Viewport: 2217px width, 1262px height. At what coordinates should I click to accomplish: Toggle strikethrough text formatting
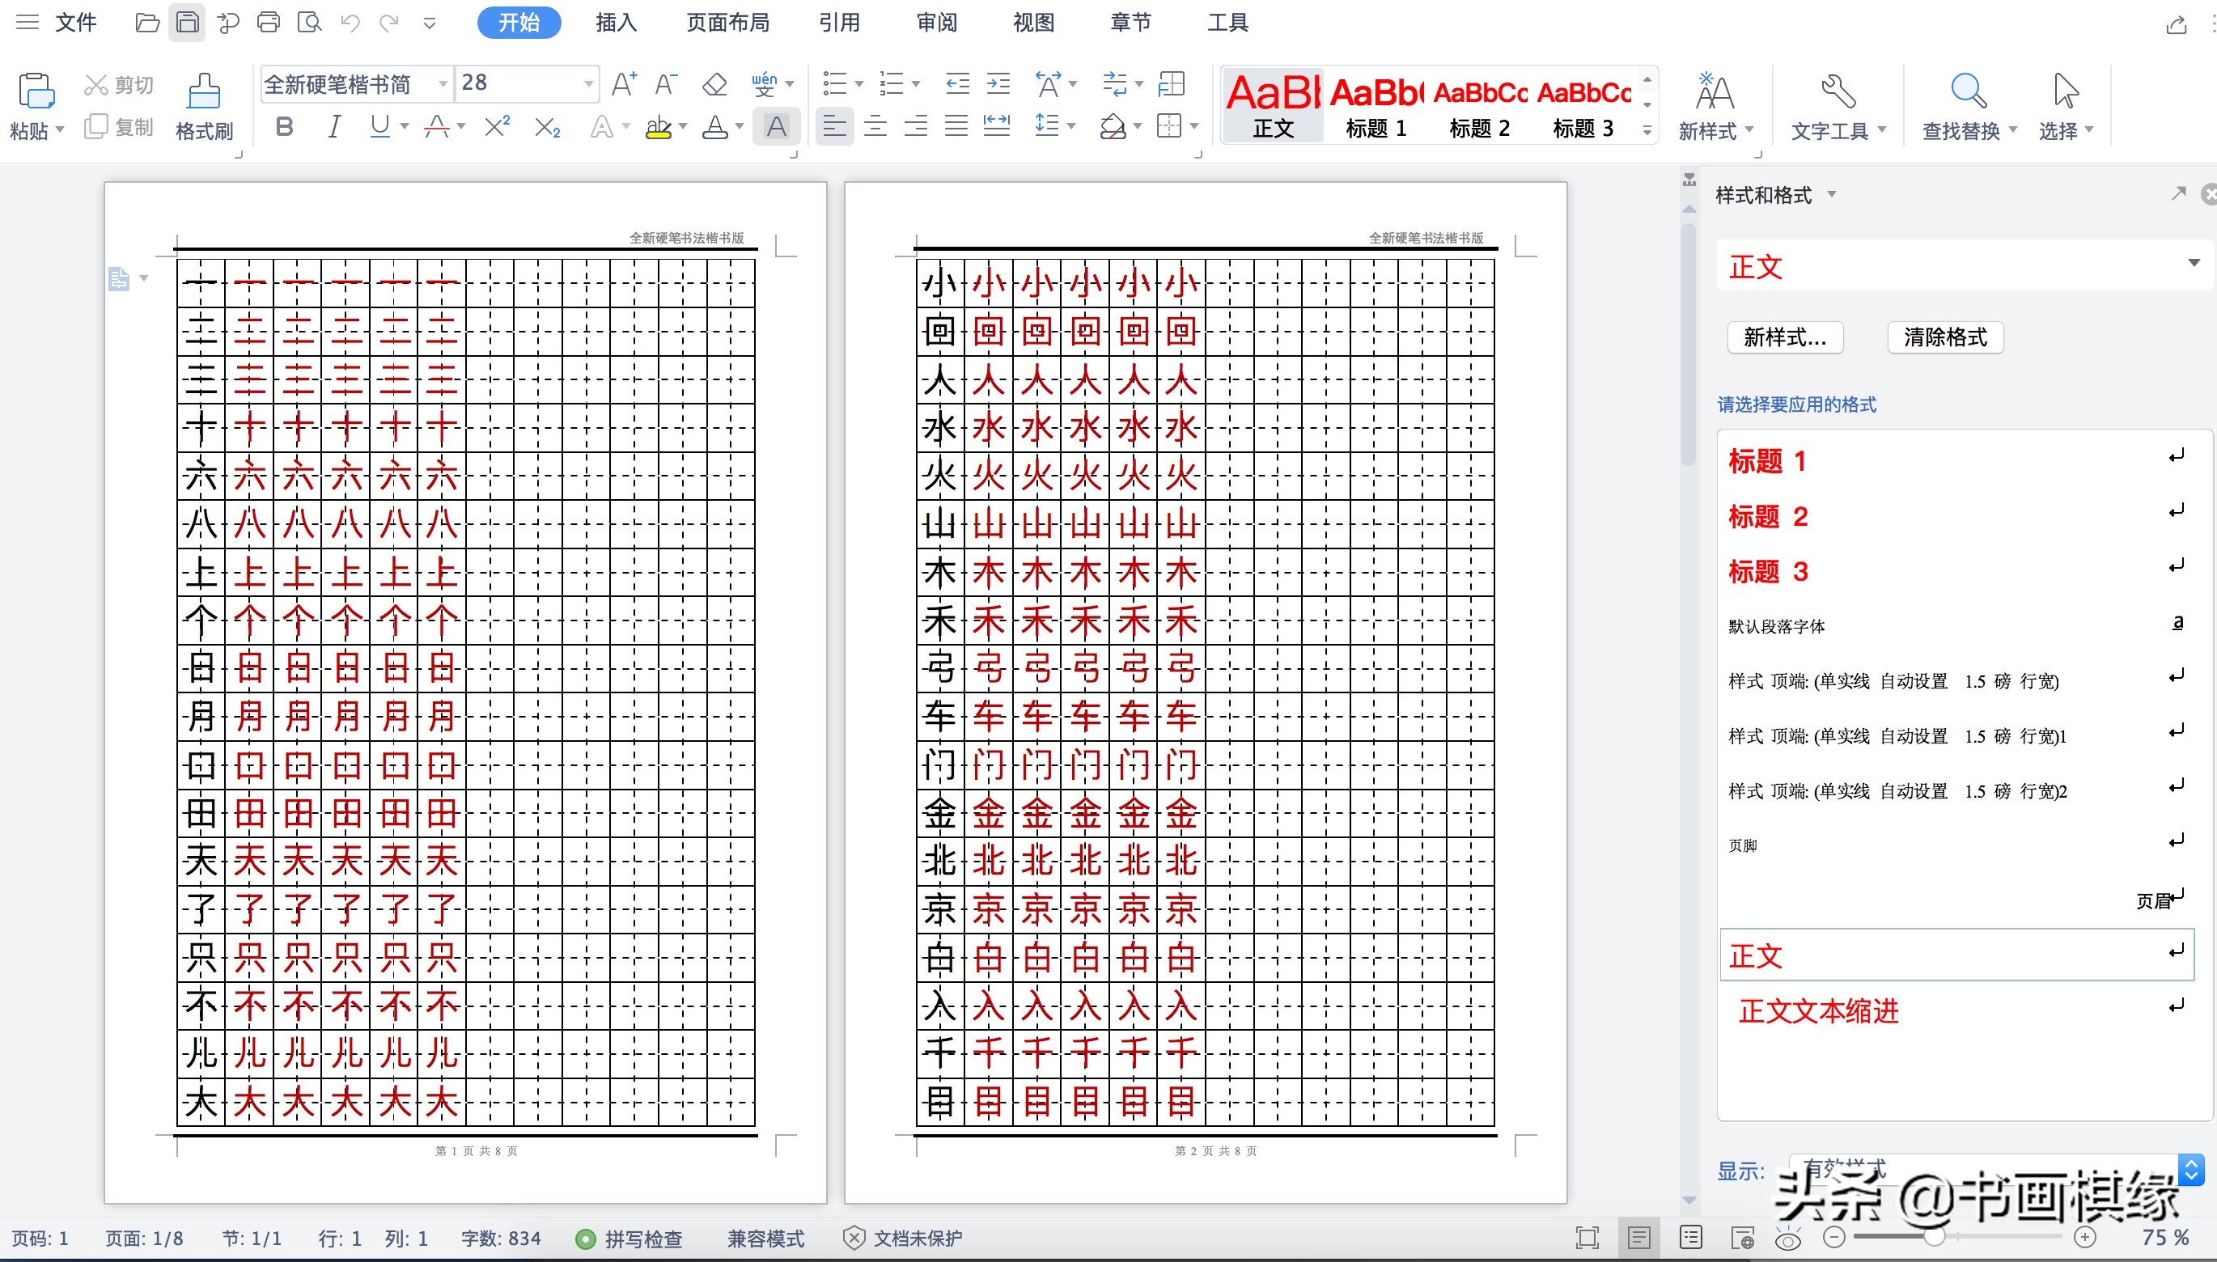pos(437,128)
